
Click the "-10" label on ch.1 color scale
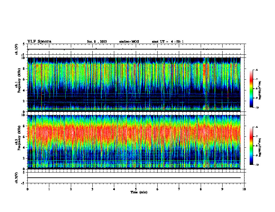[257, 108]
